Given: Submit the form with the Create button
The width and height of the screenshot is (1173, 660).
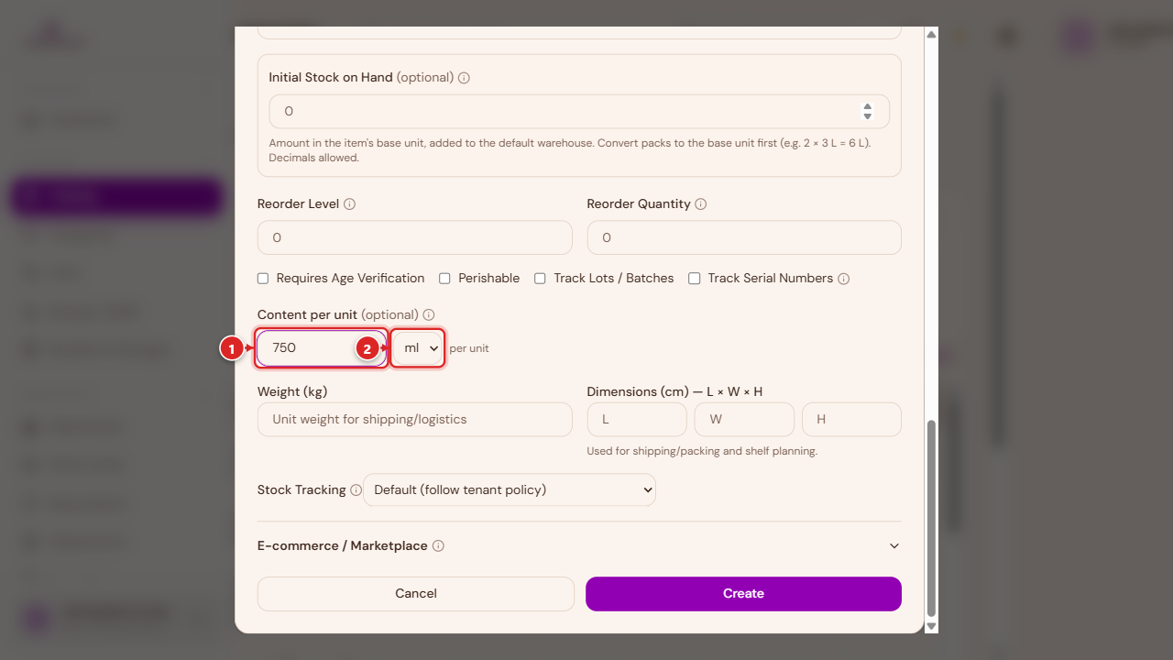Looking at the screenshot, I should click(743, 593).
